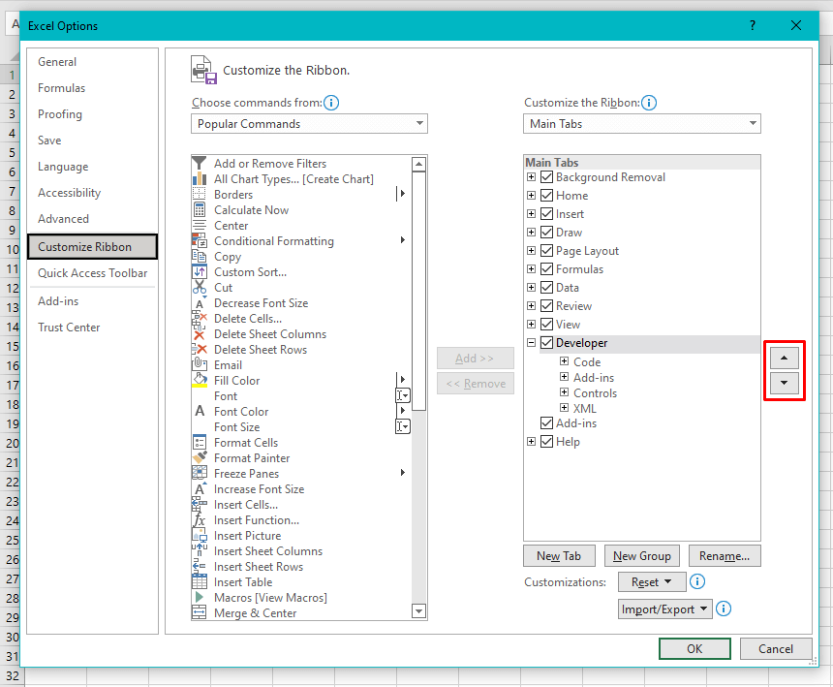The image size is (833, 687).
Task: Open the Import/Export dropdown button
Action: point(665,609)
